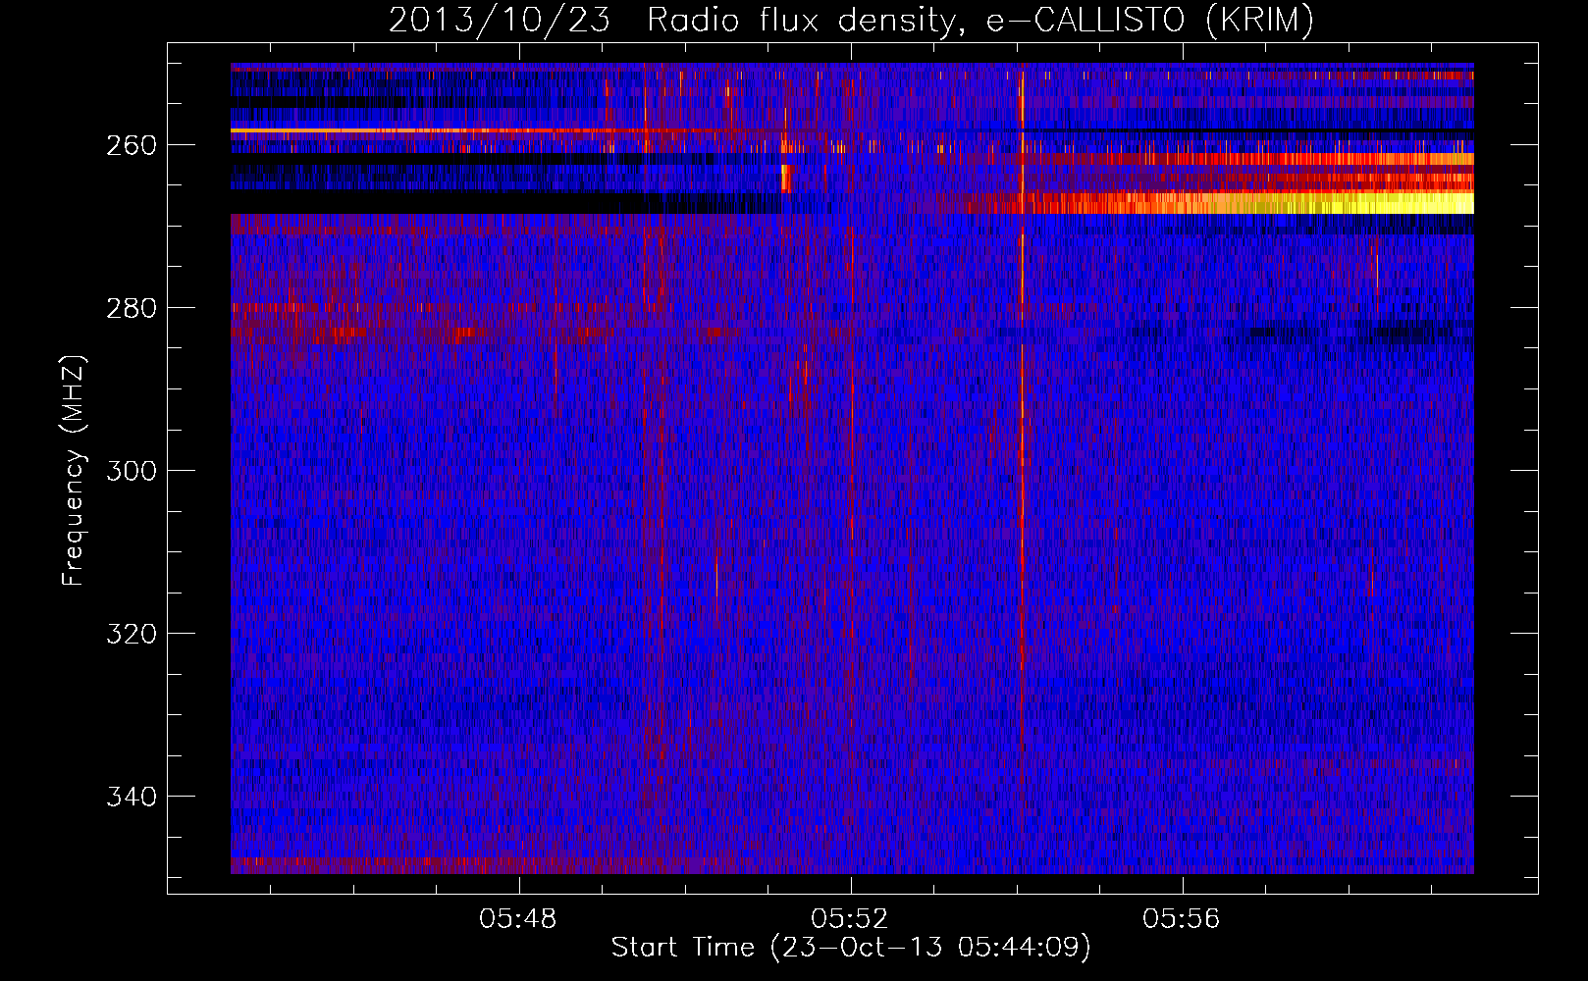The image size is (1588, 981).
Task: Click the 340 frequency tick label
Action: pos(132,797)
